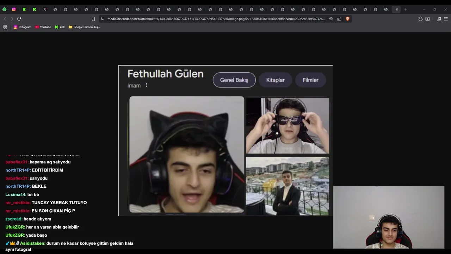Screen dimensions: 451x254
Task: Click the chat message bende atıyom
Action: pos(37,219)
